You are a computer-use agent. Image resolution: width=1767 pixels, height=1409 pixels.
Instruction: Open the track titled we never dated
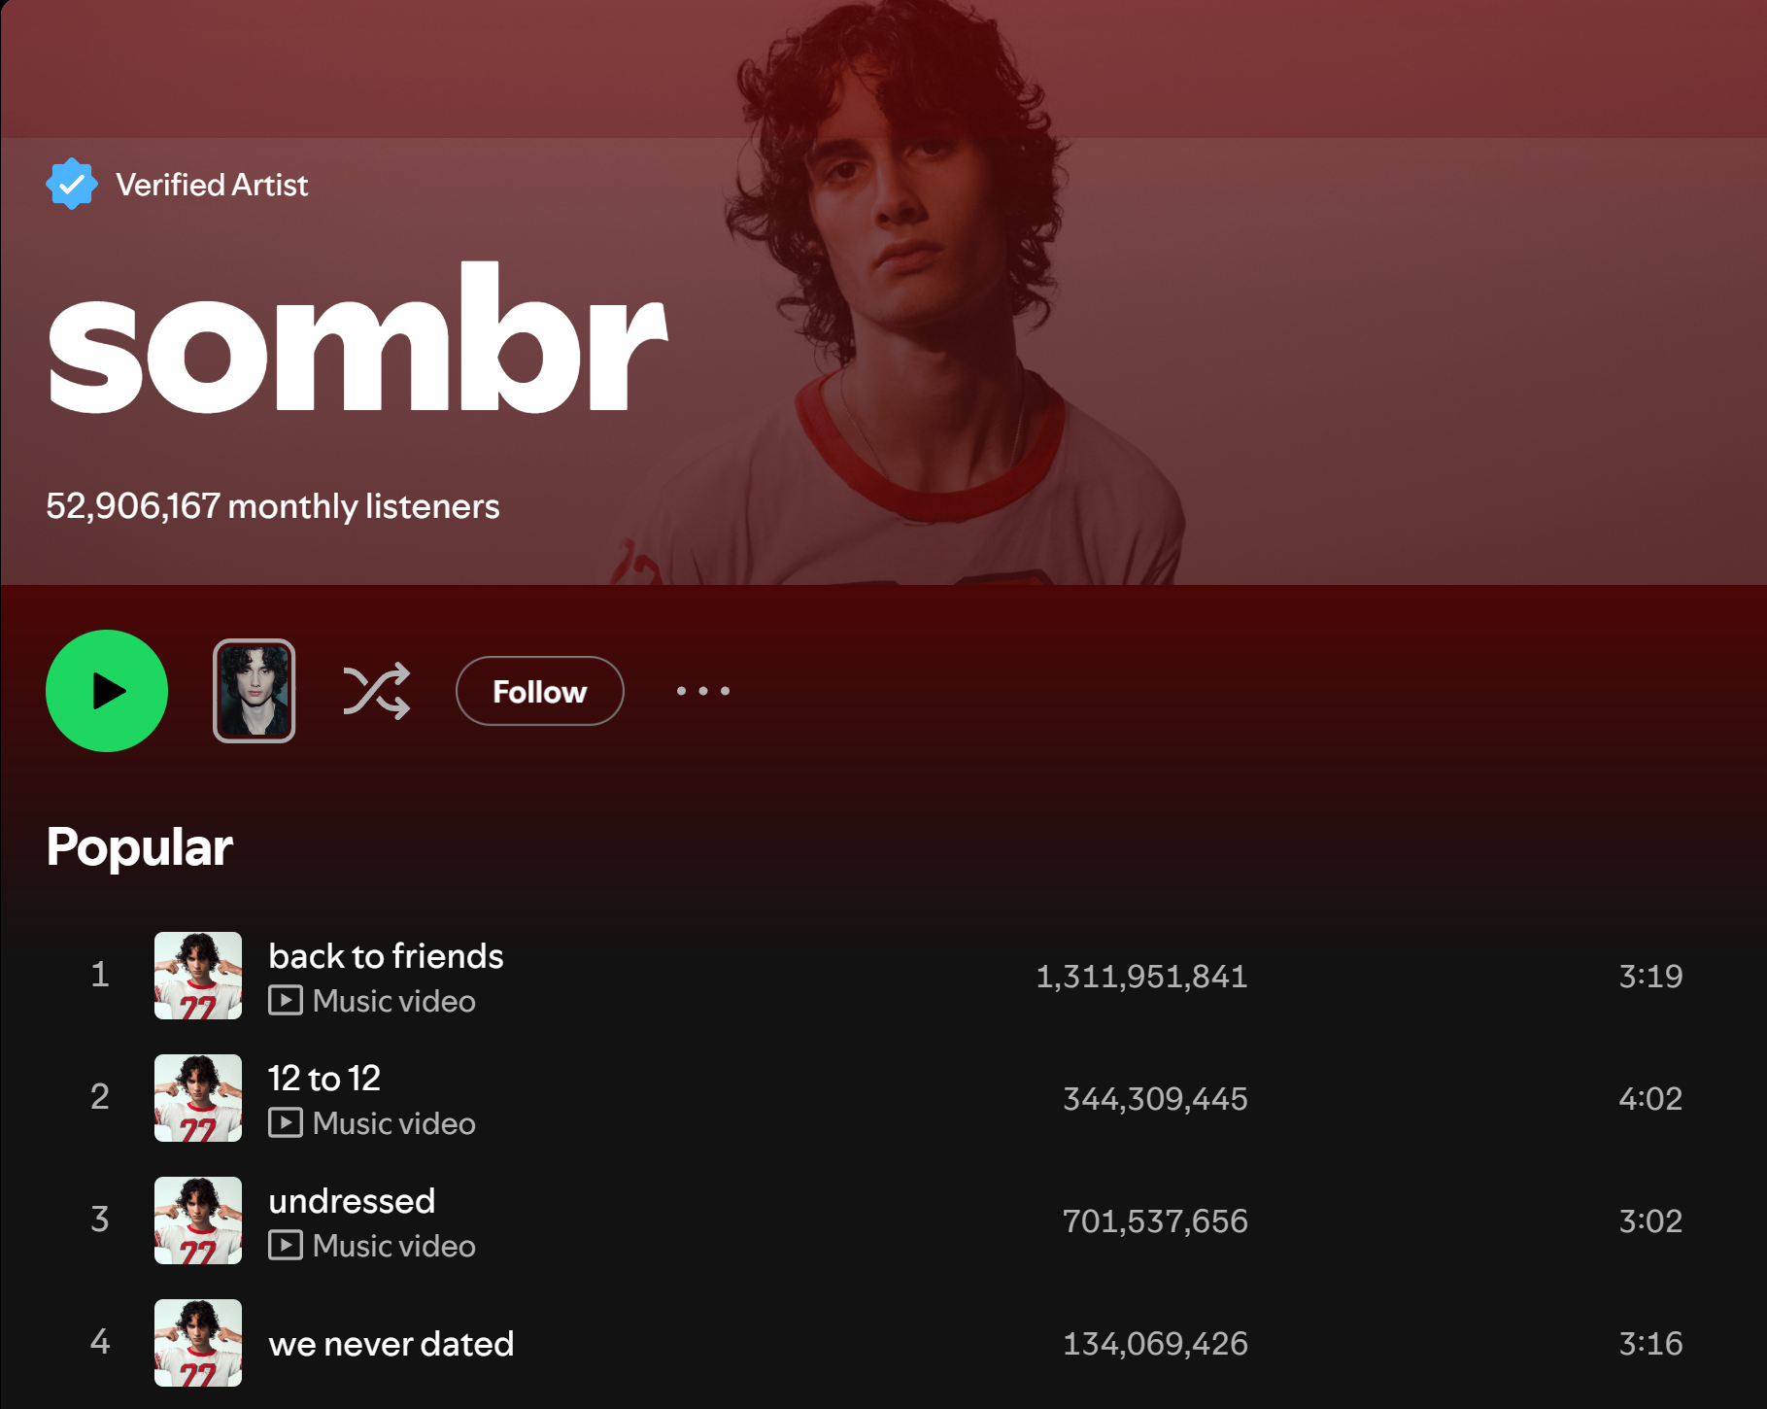coord(391,1344)
